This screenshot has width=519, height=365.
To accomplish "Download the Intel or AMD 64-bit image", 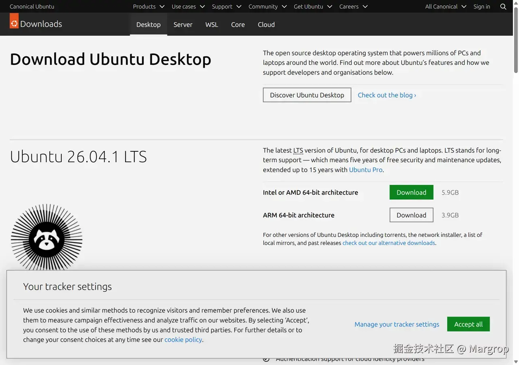I will (412, 192).
